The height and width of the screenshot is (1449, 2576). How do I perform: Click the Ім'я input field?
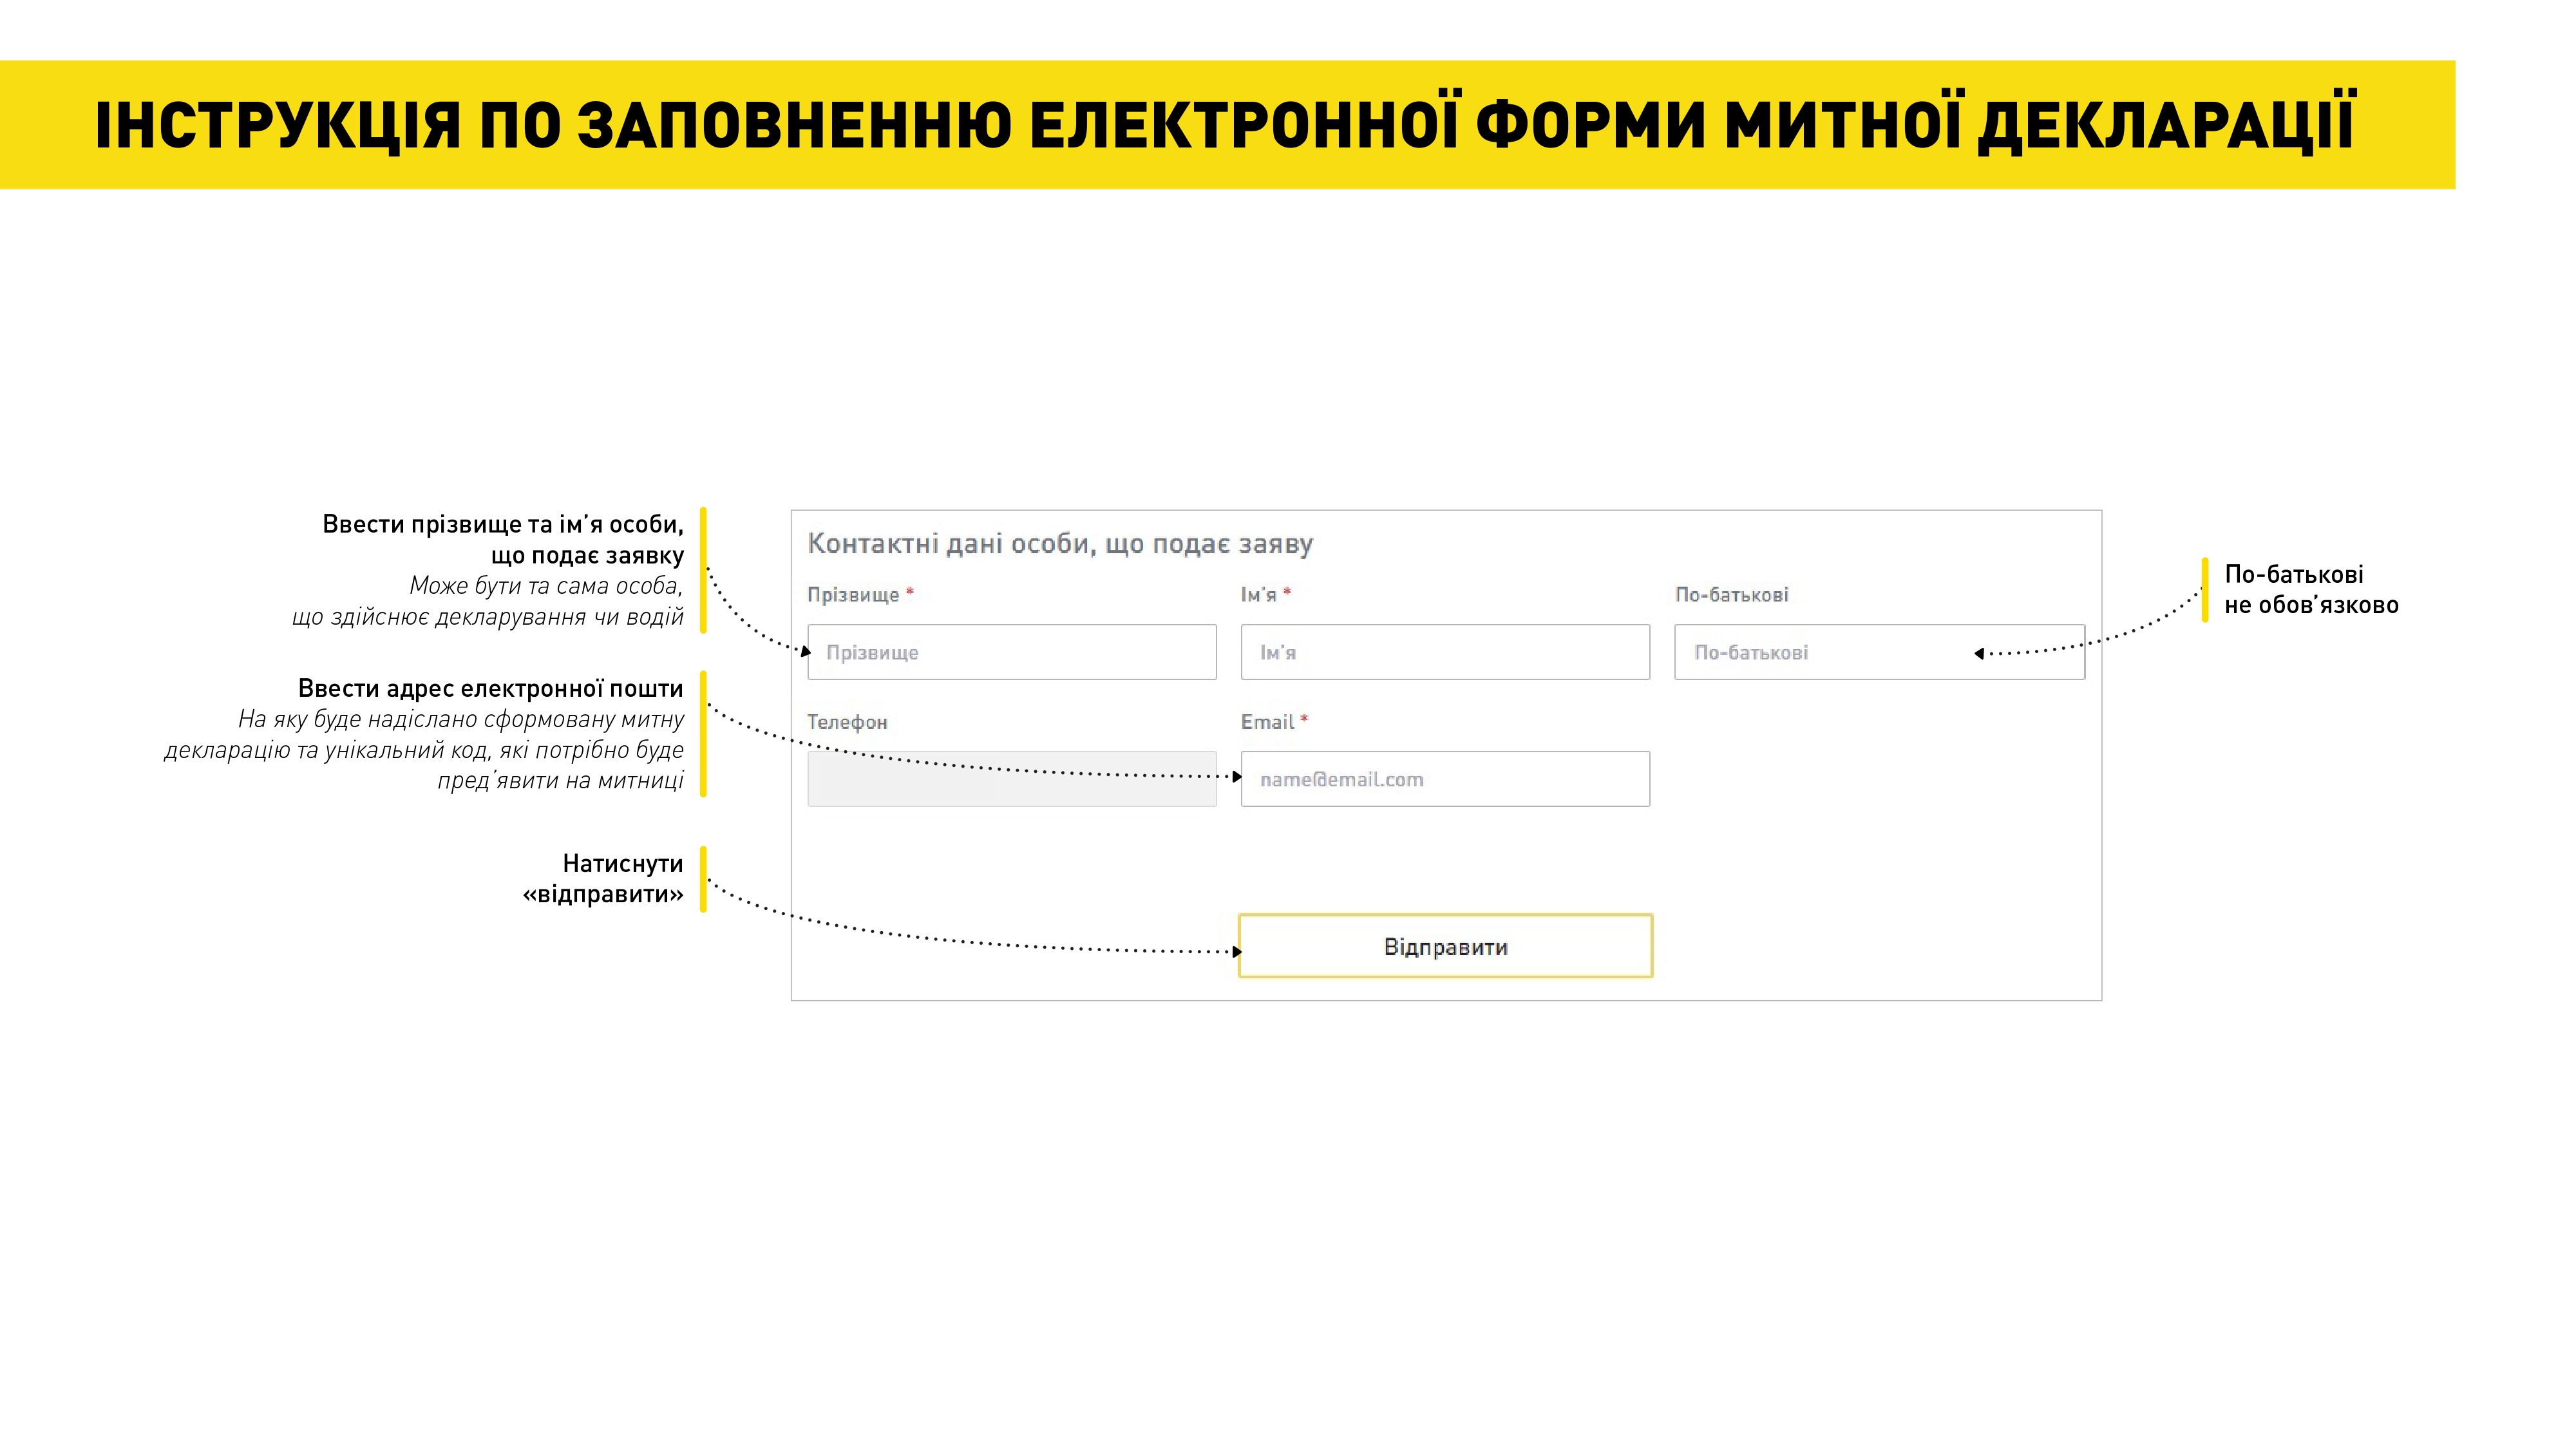tap(1445, 652)
